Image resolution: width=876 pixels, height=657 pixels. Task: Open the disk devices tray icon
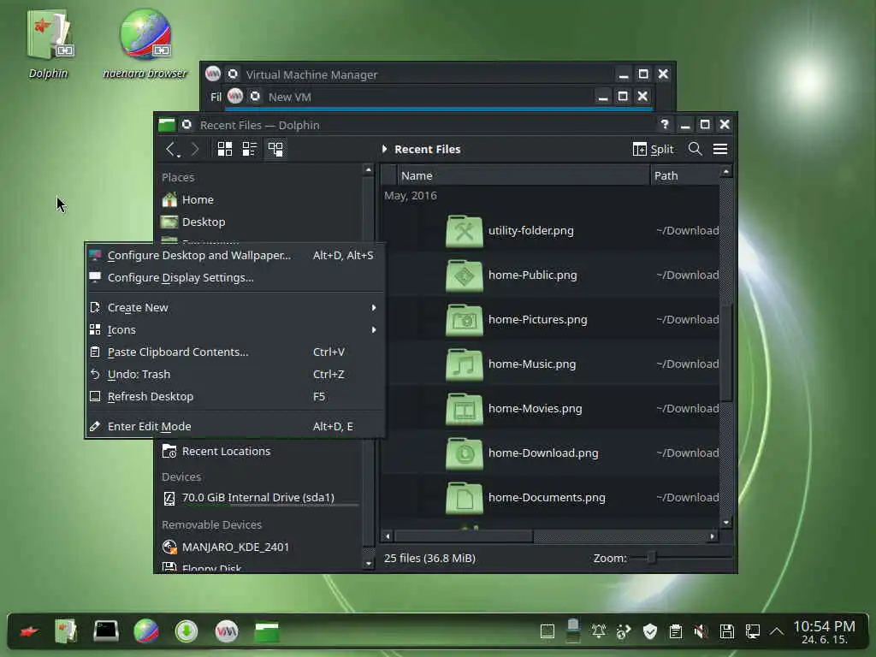click(x=727, y=632)
